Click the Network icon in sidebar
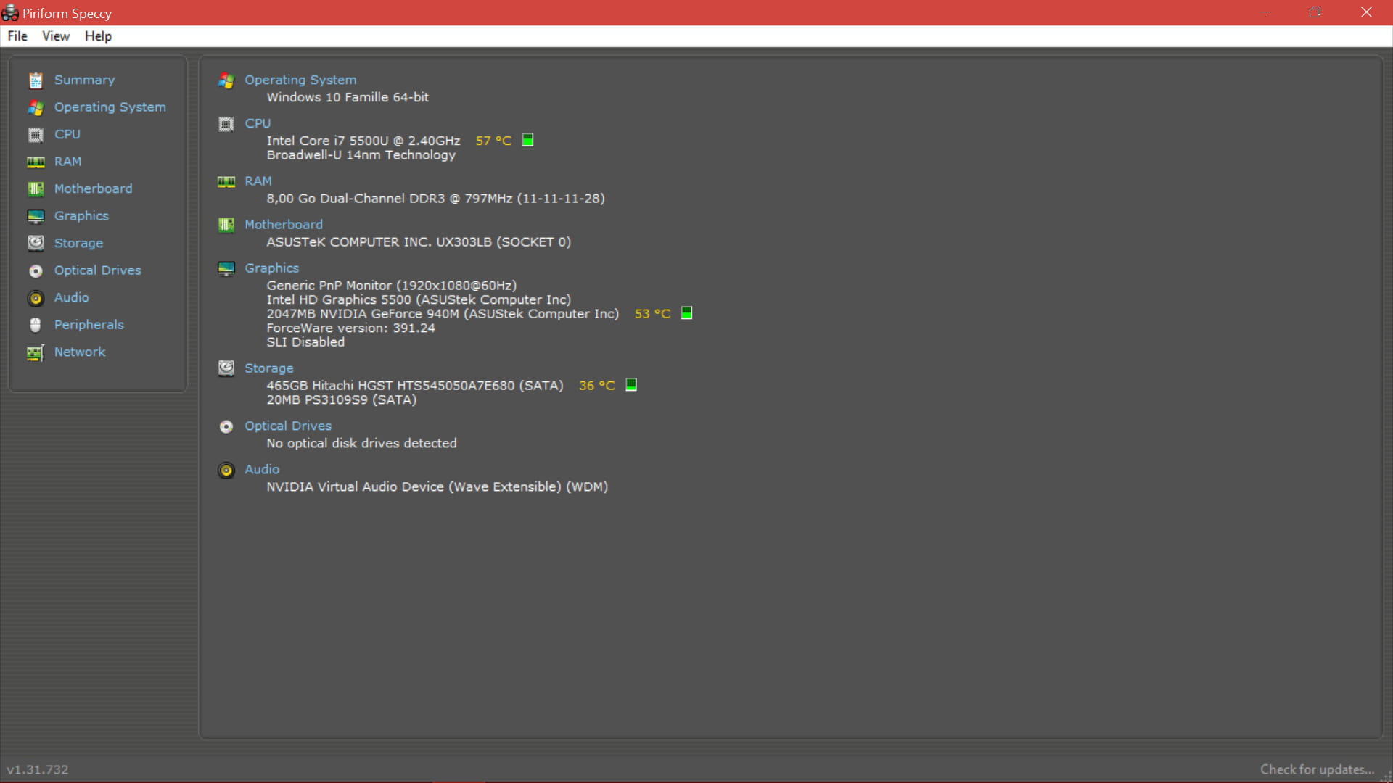Viewport: 1393px width, 783px height. point(36,352)
